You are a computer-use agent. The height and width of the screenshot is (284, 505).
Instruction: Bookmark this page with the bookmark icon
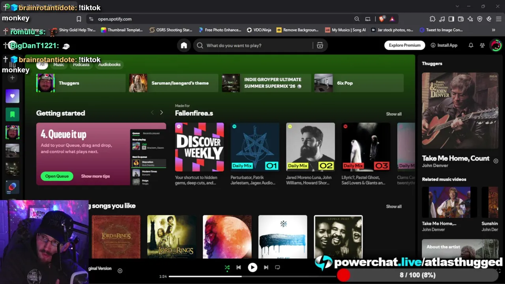coord(79,19)
